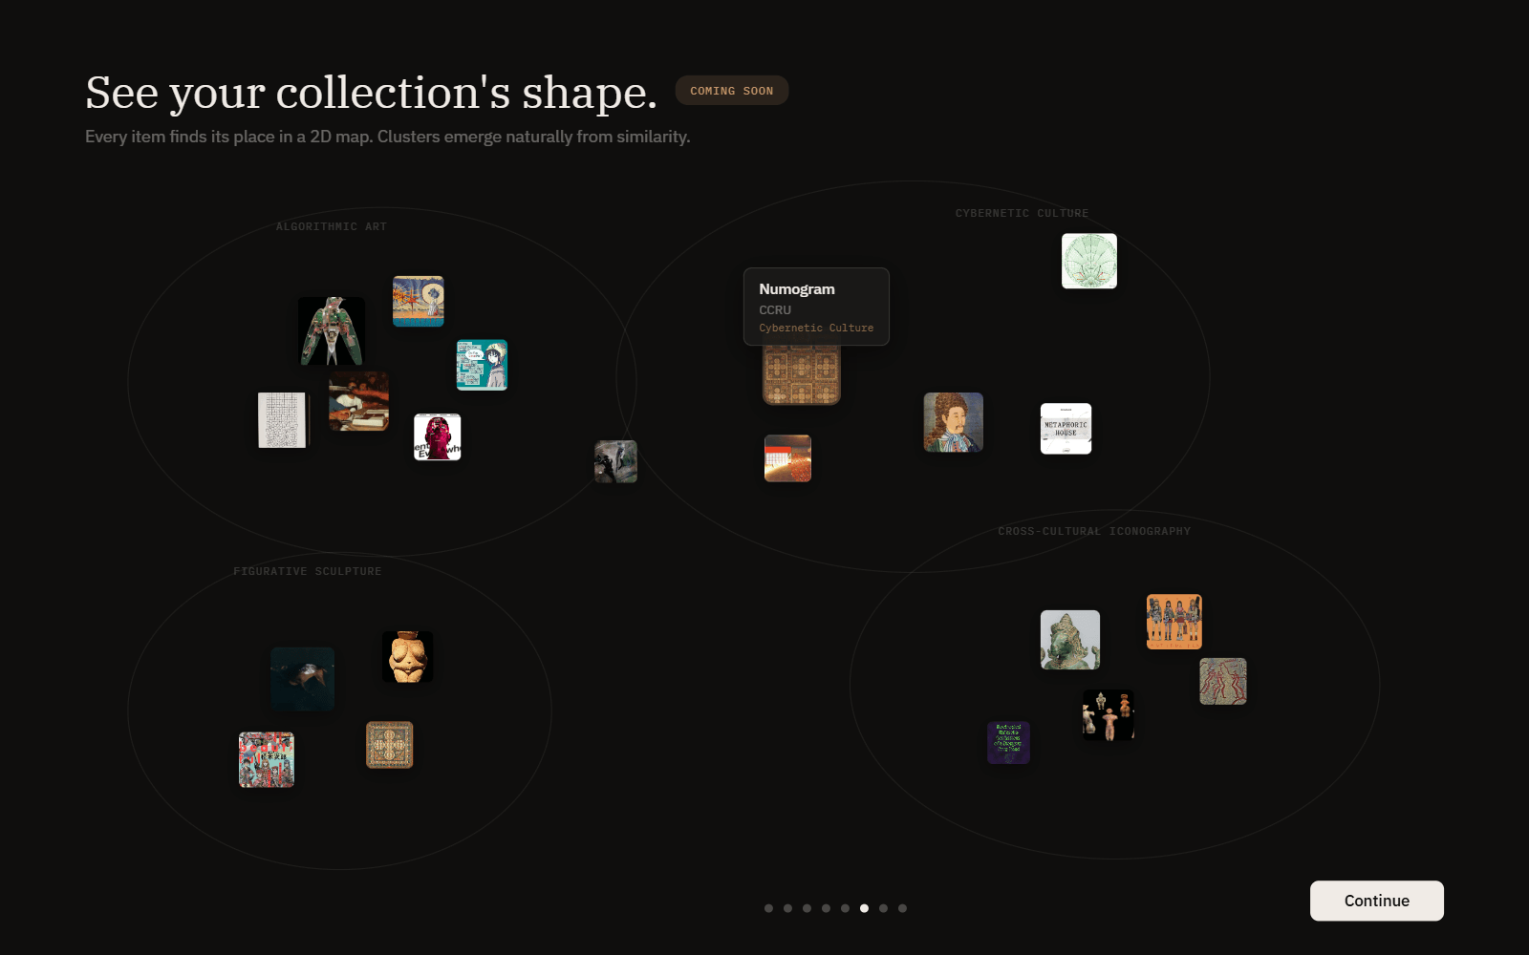
Task: Open the dark orange painting of people at table
Action: (359, 401)
